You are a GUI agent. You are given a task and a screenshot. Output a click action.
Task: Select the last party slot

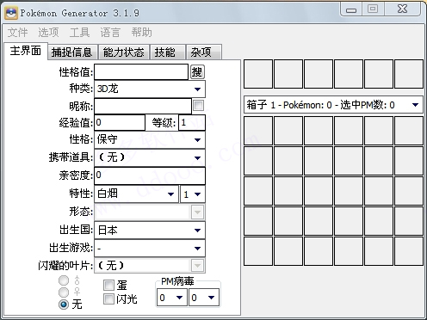(409, 74)
